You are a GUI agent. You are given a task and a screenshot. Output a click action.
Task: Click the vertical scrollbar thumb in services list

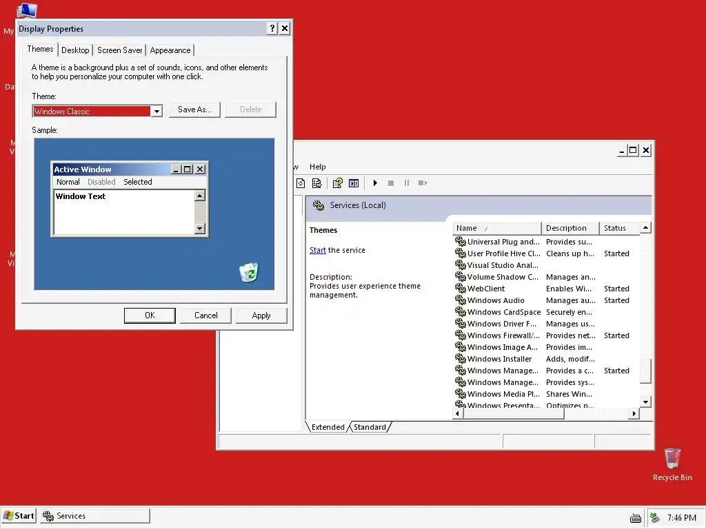(645, 371)
